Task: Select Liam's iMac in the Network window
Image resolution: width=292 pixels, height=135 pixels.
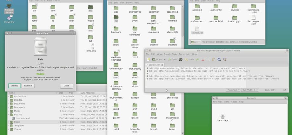Action: tap(223, 118)
